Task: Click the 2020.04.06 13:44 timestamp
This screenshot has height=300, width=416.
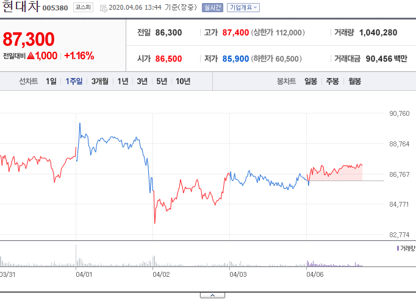Action: click(135, 7)
